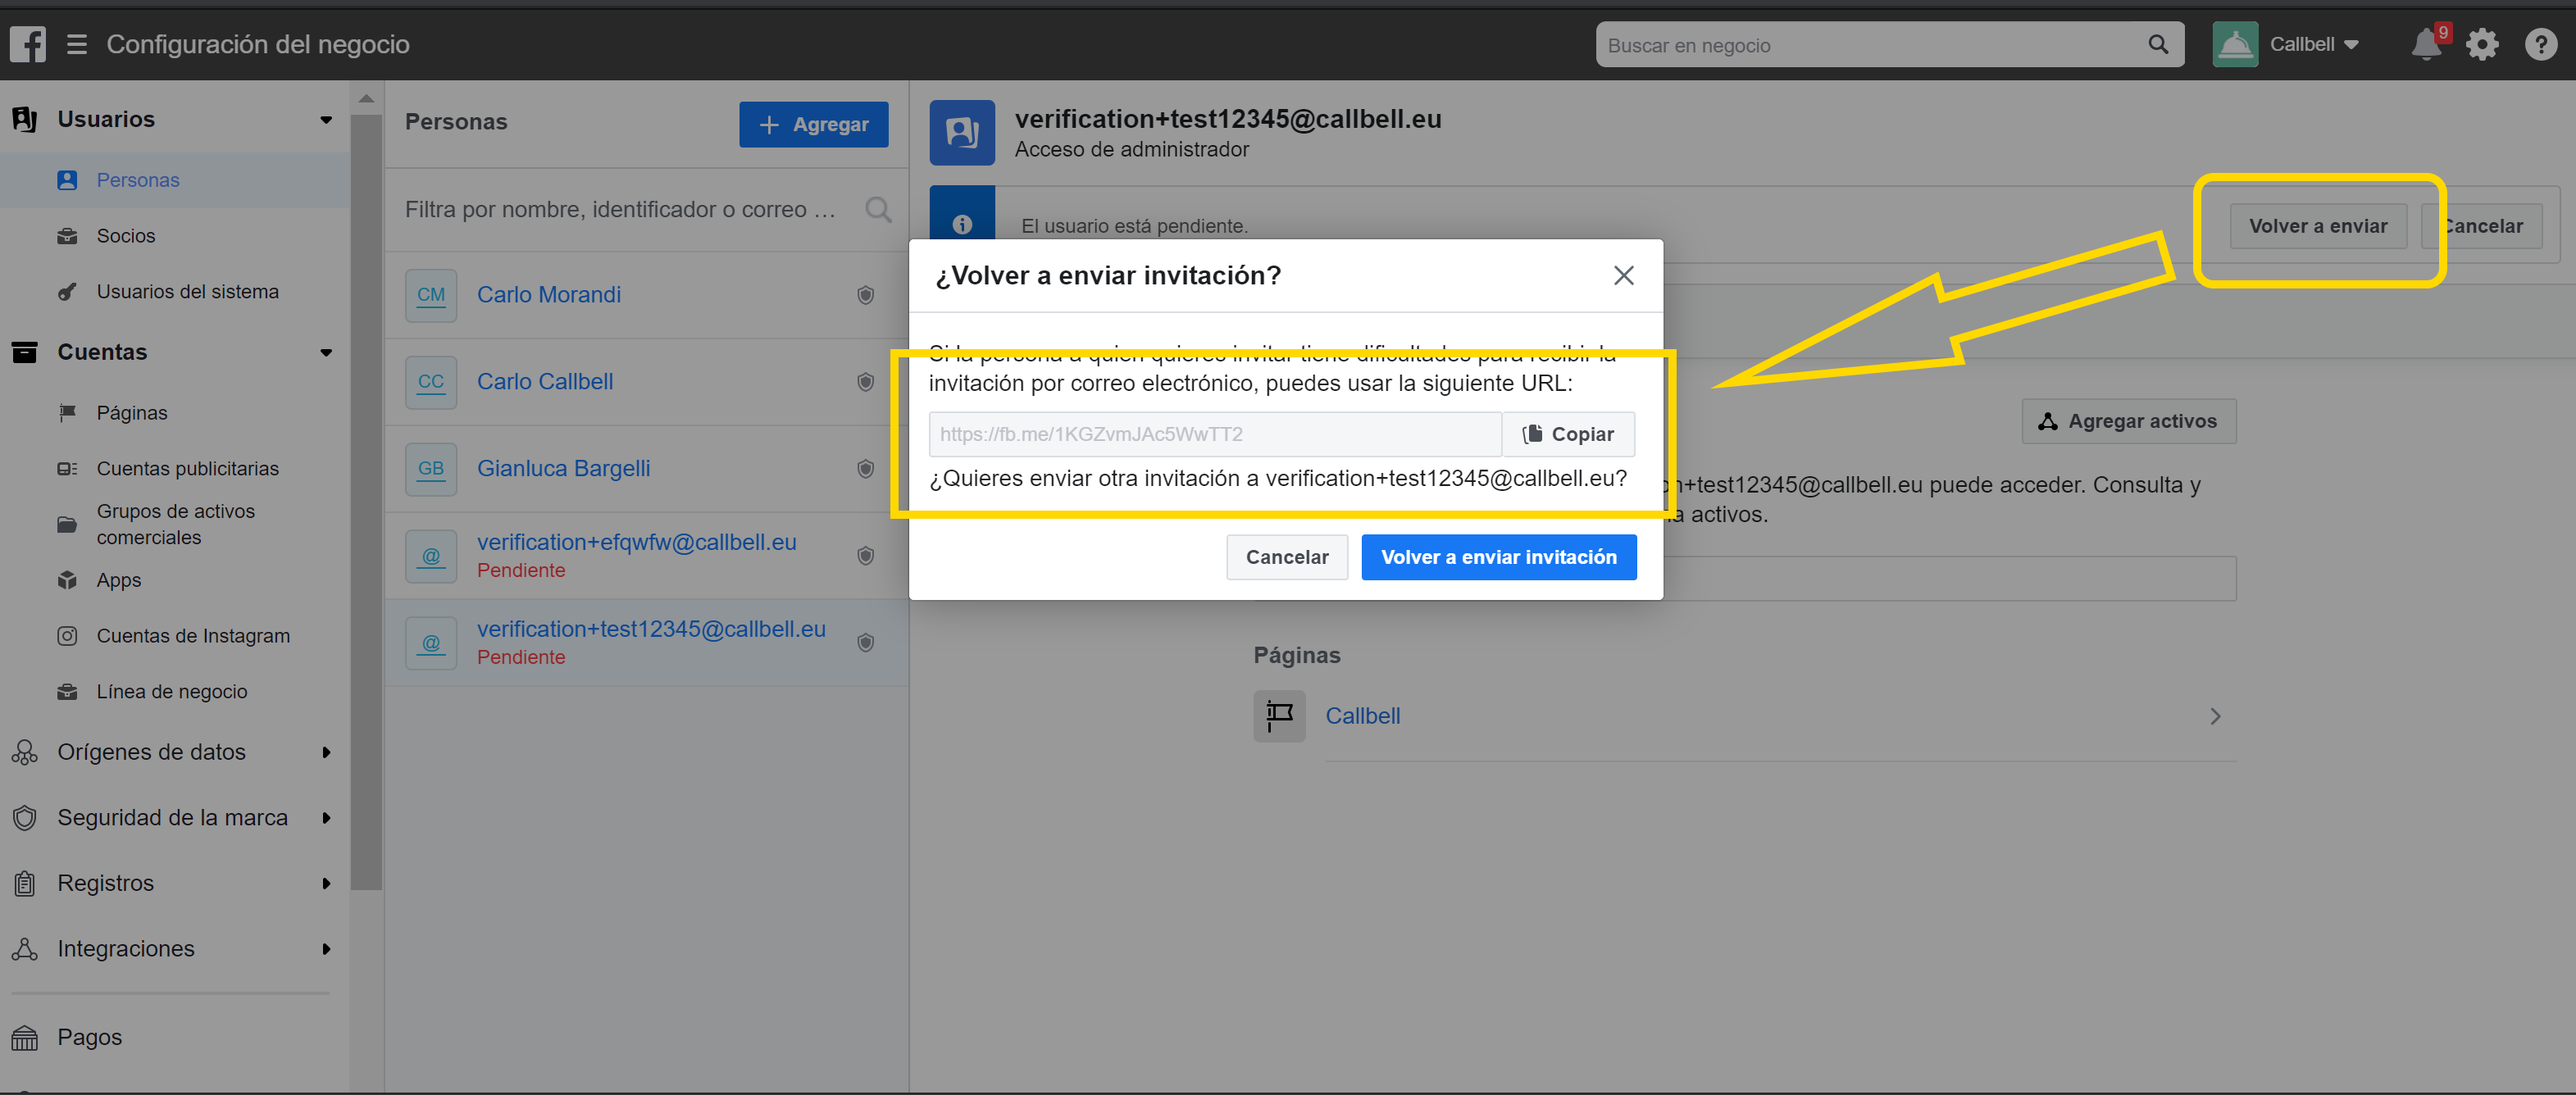The height and width of the screenshot is (1095, 2576).
Task: Click the invitation URL text field
Action: tap(1214, 434)
